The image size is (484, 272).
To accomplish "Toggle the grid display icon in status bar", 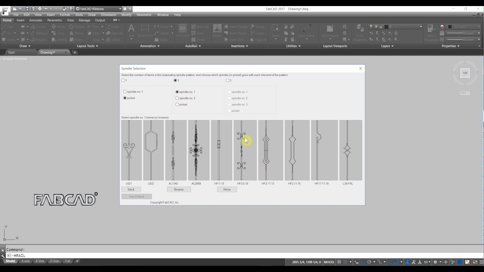I will 339,262.
